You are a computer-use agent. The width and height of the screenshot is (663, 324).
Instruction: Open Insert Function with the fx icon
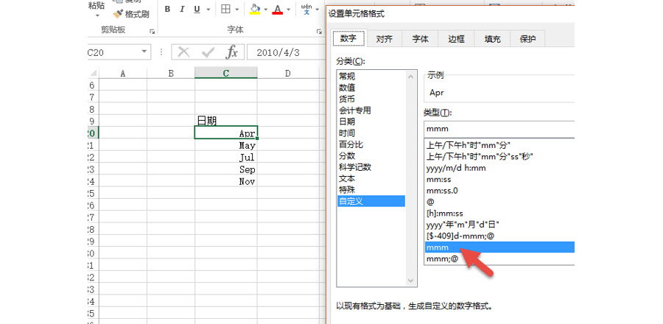pyautogui.click(x=231, y=52)
